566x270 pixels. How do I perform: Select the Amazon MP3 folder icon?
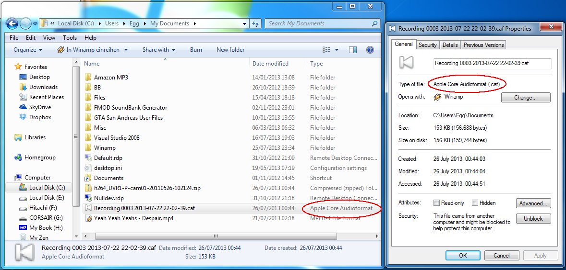[88, 77]
